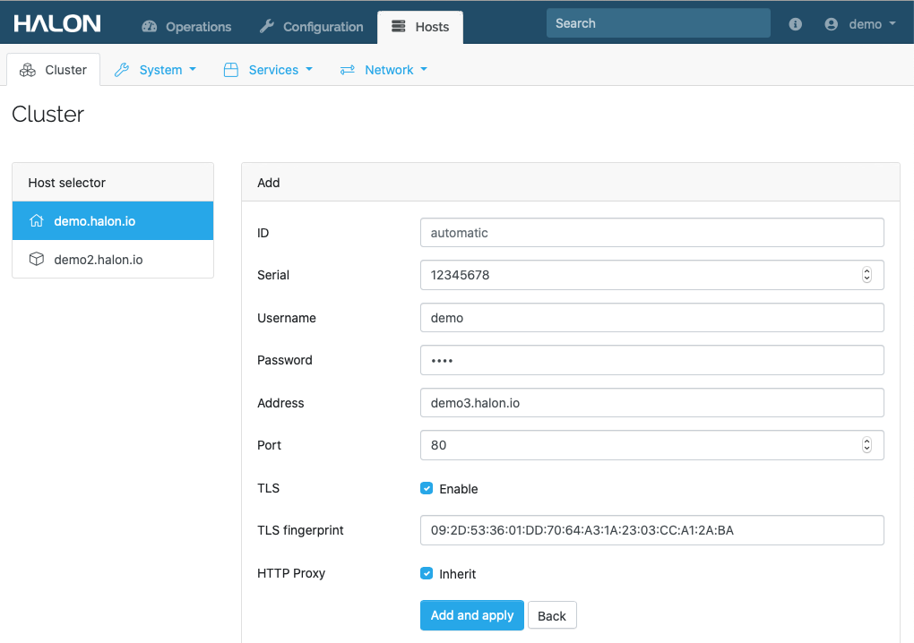The width and height of the screenshot is (914, 643).
Task: Click the Configuration wrench icon
Action: pyautogui.click(x=267, y=26)
